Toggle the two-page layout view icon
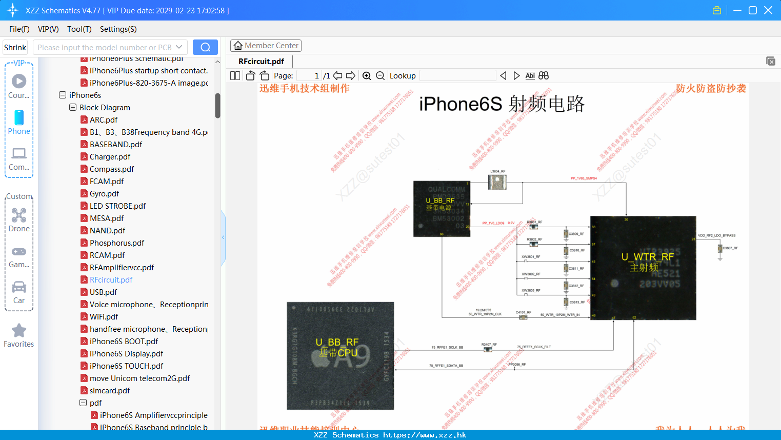The width and height of the screenshot is (781, 440). pos(235,76)
